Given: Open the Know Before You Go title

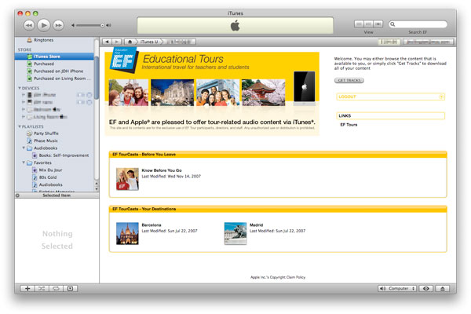Looking at the screenshot, I should coord(162,170).
